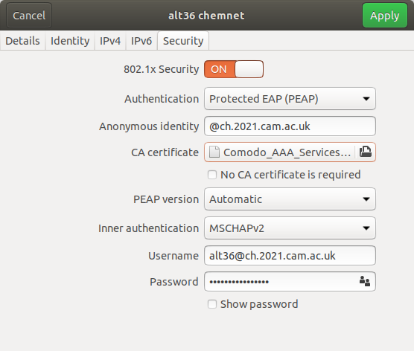Open the Authentication Protected EAP dropdown
The image size is (414, 351).
(x=290, y=99)
